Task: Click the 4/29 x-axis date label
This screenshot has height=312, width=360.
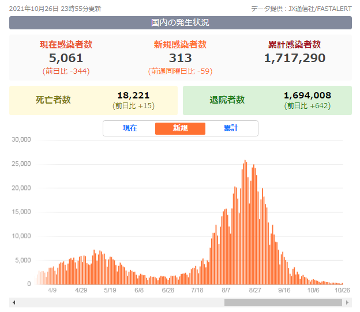Action: click(x=81, y=290)
